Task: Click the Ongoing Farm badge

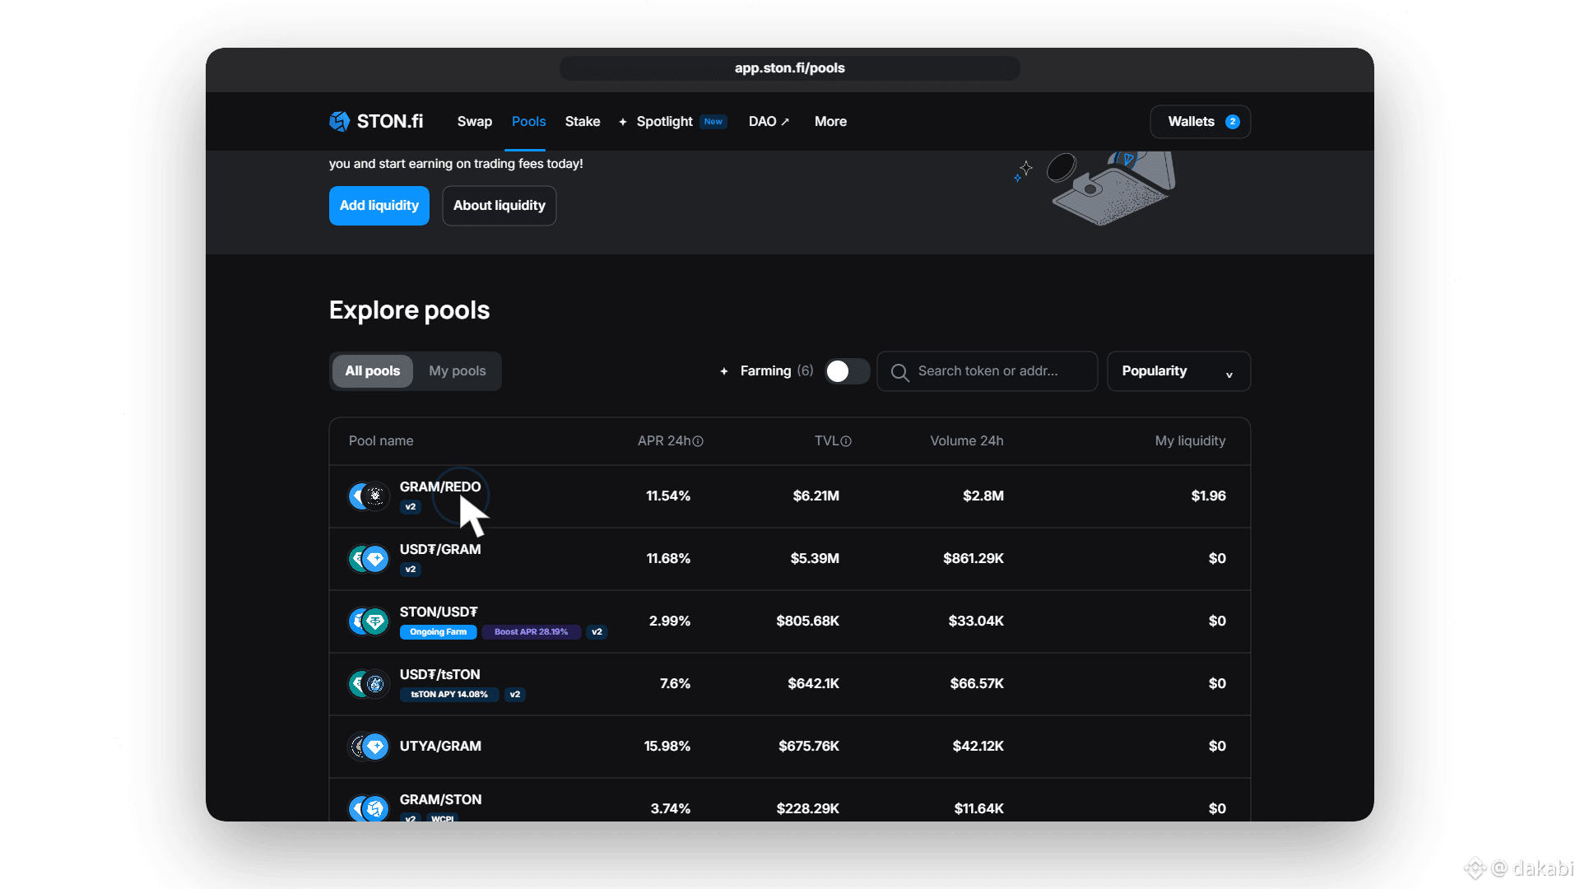Action: 439,632
